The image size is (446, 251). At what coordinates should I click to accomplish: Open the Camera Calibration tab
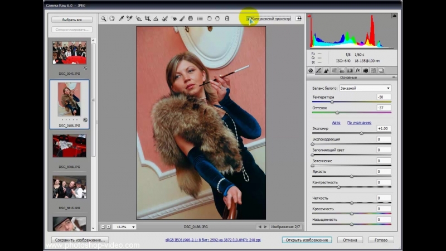coord(365,71)
